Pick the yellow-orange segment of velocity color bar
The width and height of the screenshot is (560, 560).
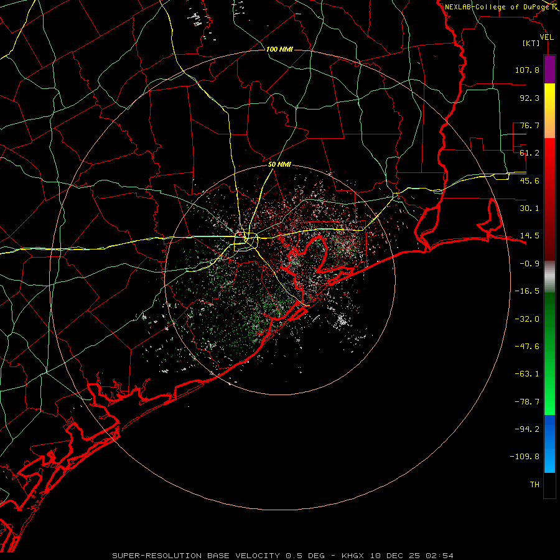point(549,111)
